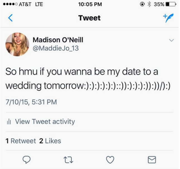
Task: Open the @MaddieJo_13 handle
Action: pyautogui.click(x=56, y=48)
